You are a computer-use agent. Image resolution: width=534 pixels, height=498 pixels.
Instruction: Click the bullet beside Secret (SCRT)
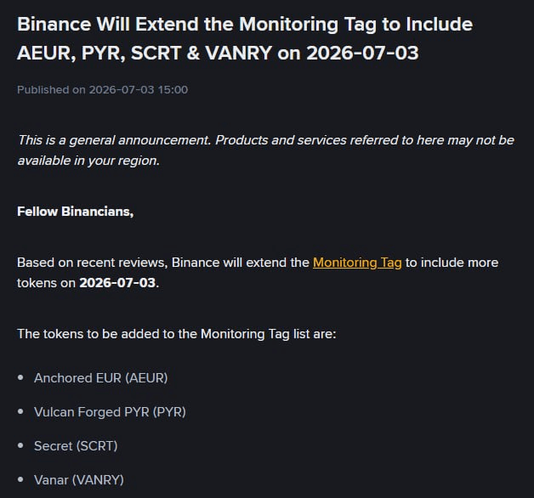click(20, 445)
